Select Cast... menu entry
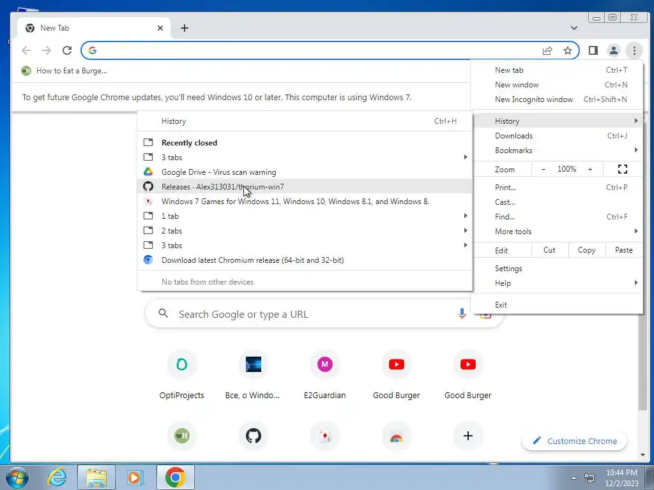The width and height of the screenshot is (654, 490). click(x=557, y=202)
